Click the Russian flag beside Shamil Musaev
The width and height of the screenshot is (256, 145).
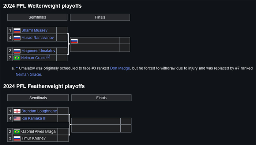click(x=17, y=31)
